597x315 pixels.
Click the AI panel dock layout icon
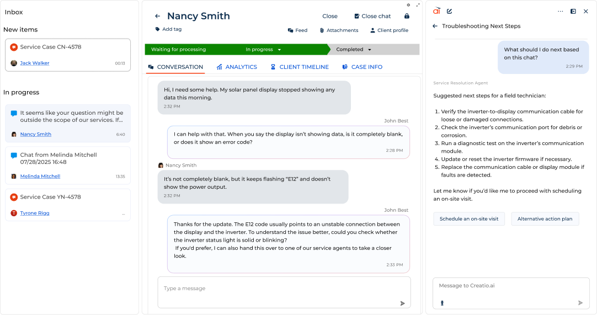[573, 11]
